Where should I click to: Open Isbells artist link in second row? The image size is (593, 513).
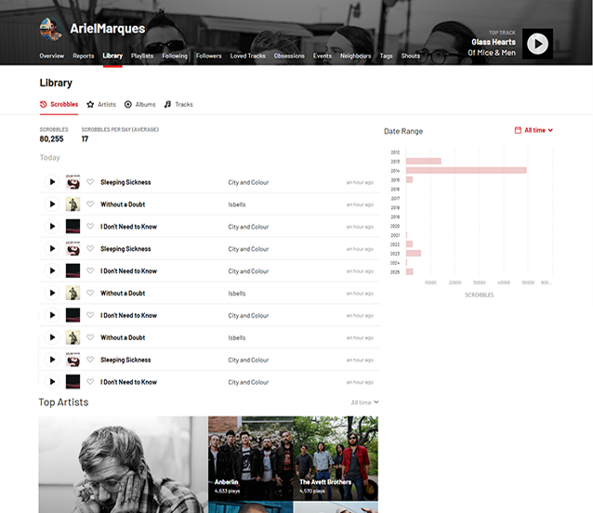pyautogui.click(x=237, y=204)
